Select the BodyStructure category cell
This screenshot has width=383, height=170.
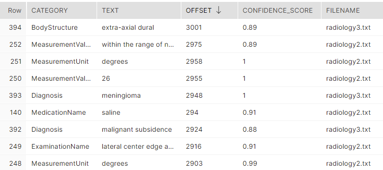coord(54,27)
